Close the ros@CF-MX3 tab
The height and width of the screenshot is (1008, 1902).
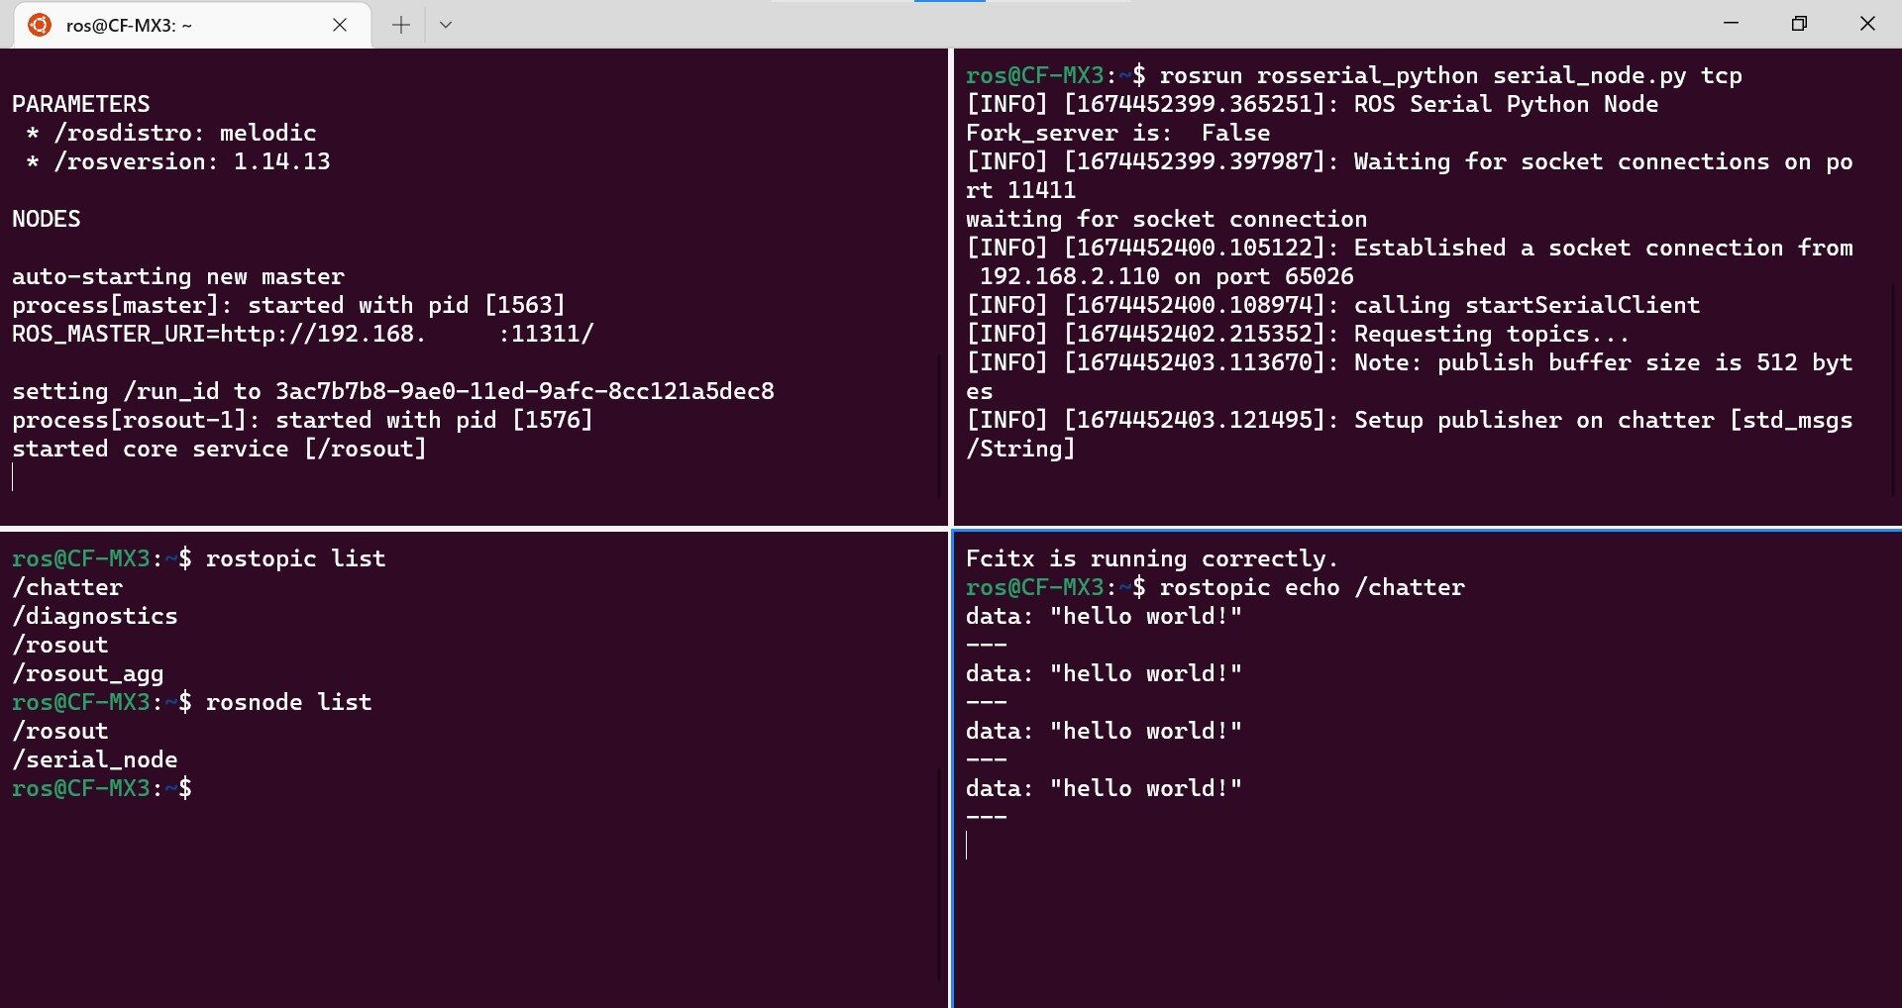340,25
